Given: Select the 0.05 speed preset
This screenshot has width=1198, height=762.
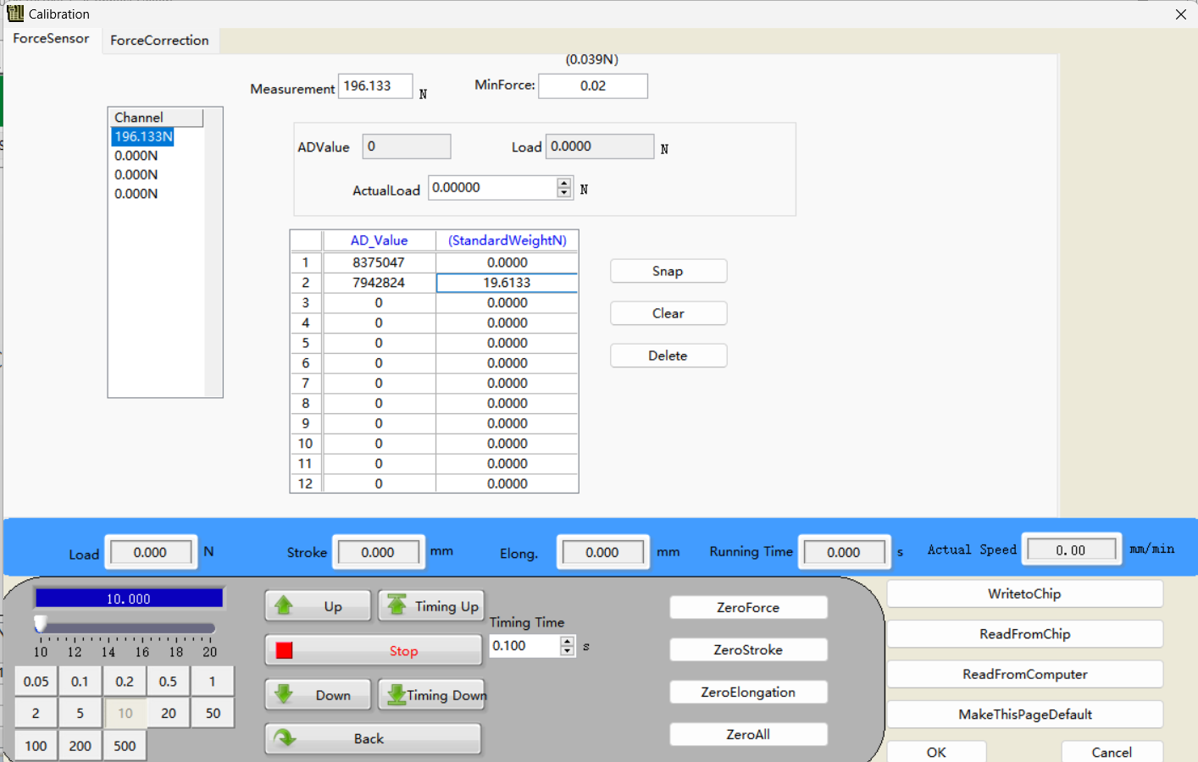Looking at the screenshot, I should 36,682.
